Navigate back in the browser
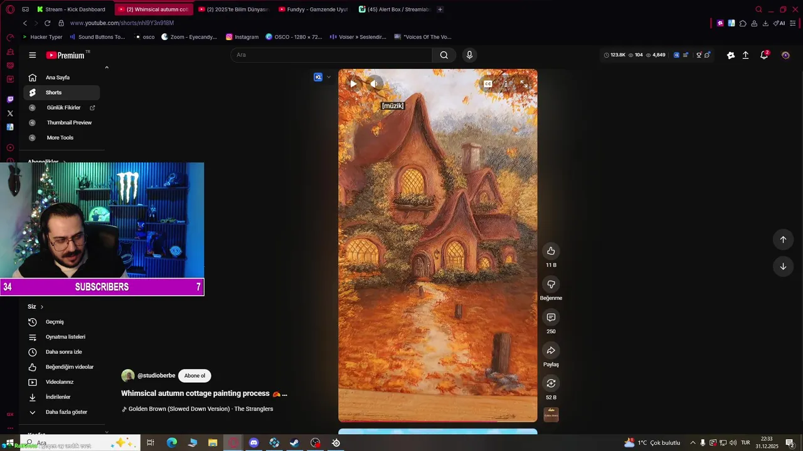 25,23
